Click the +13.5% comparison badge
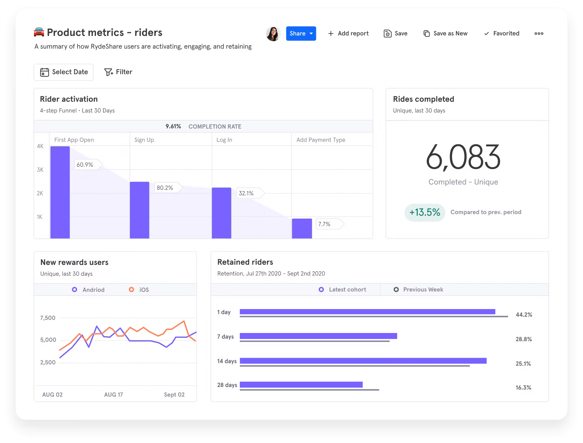The image size is (583, 443). [425, 212]
